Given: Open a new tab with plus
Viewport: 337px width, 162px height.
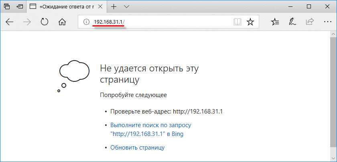Looking at the screenshot, I should pos(114,7).
